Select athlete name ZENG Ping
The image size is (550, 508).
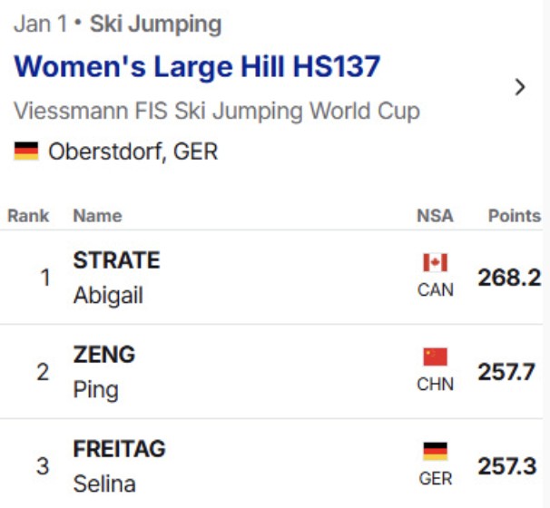tap(103, 372)
